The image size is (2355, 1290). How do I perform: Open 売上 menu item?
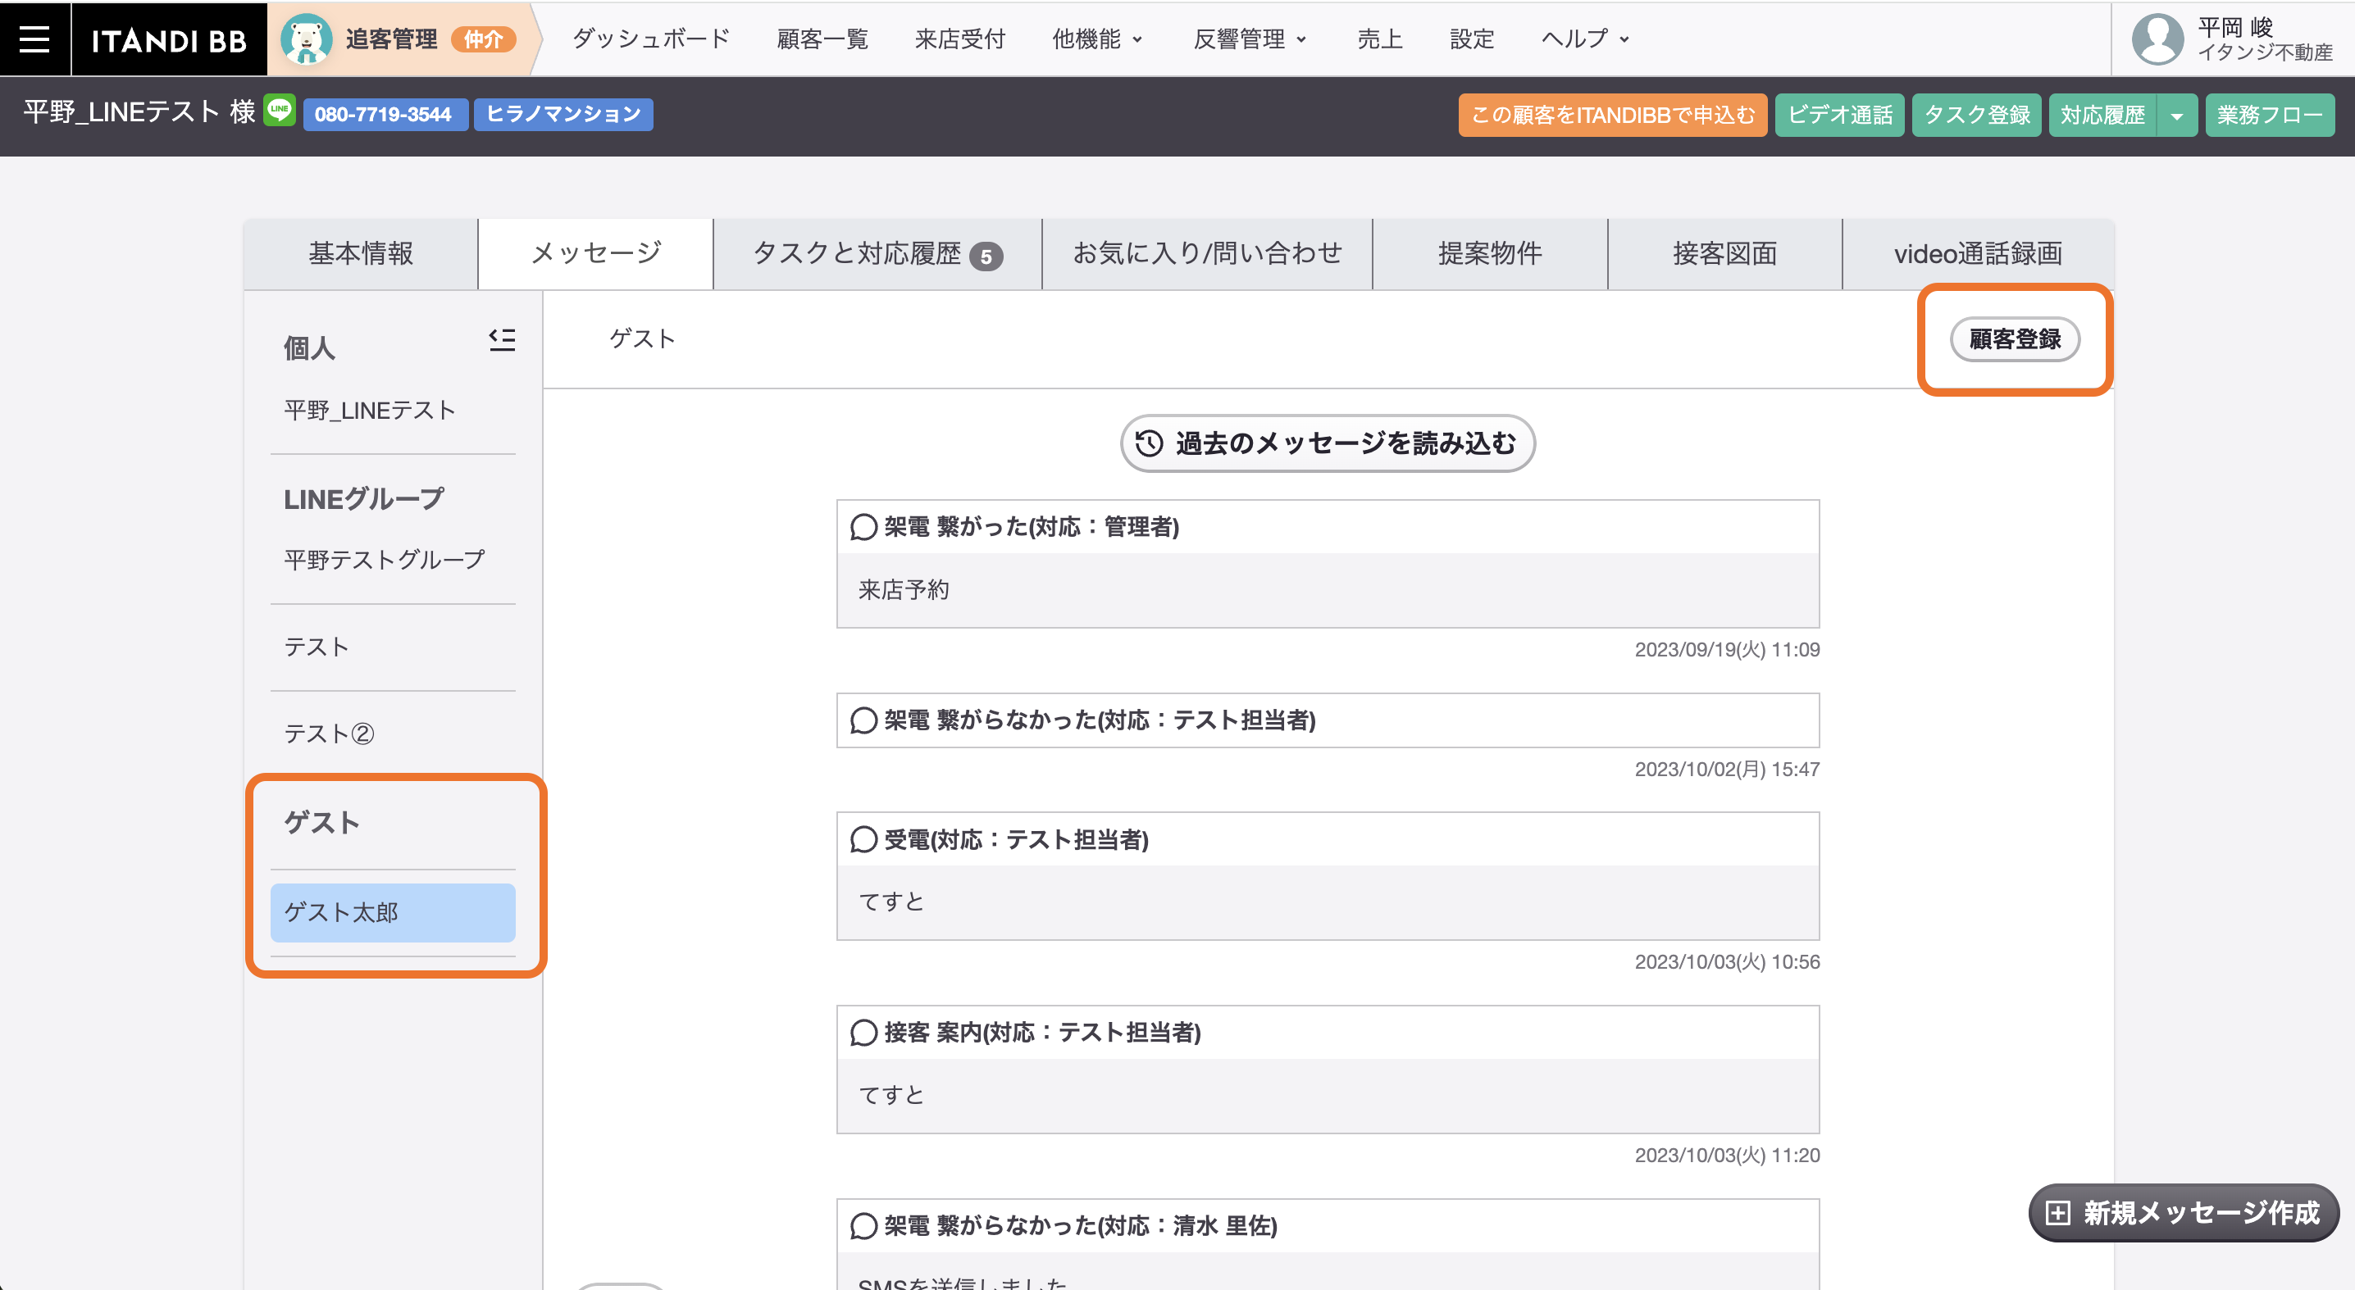point(1379,39)
